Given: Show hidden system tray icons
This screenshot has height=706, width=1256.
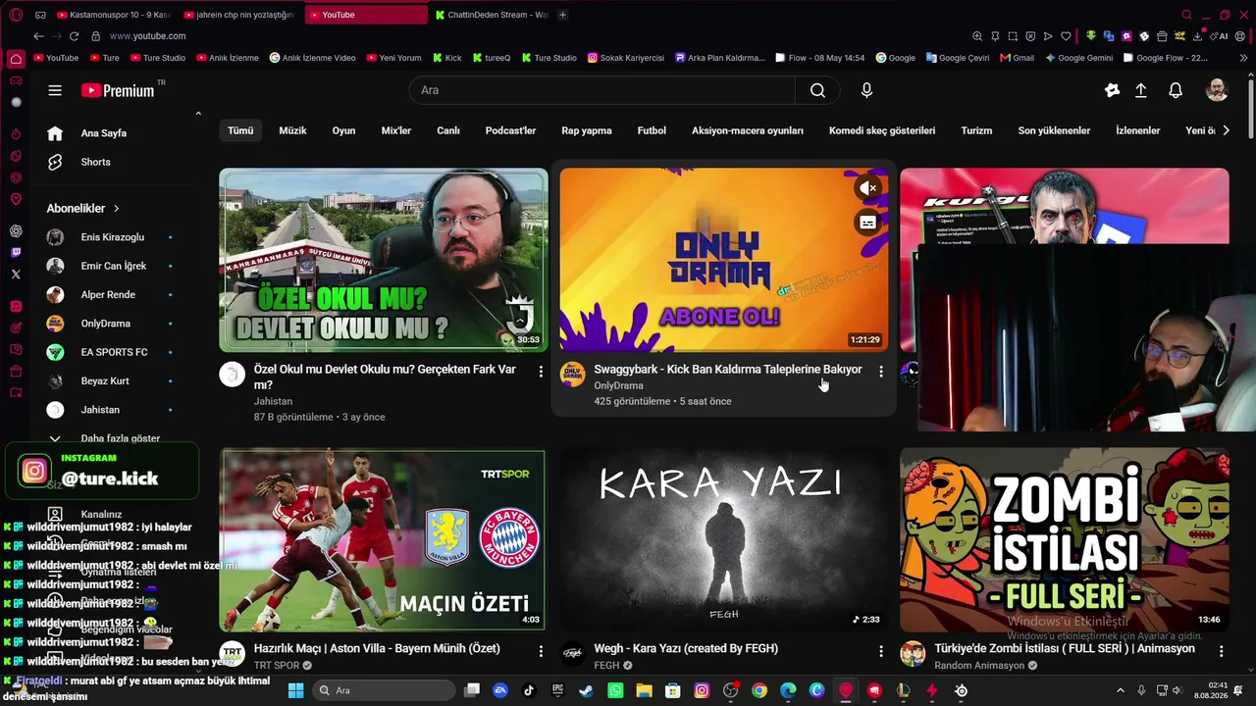Looking at the screenshot, I should coord(1120,690).
